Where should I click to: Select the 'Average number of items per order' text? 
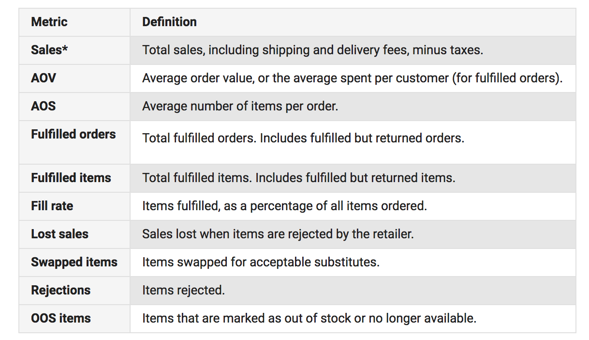(x=240, y=106)
